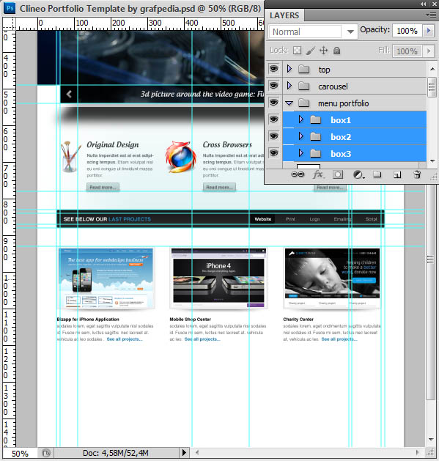This screenshot has width=439, height=461.
Task: Expand the box2 group
Action: point(300,136)
